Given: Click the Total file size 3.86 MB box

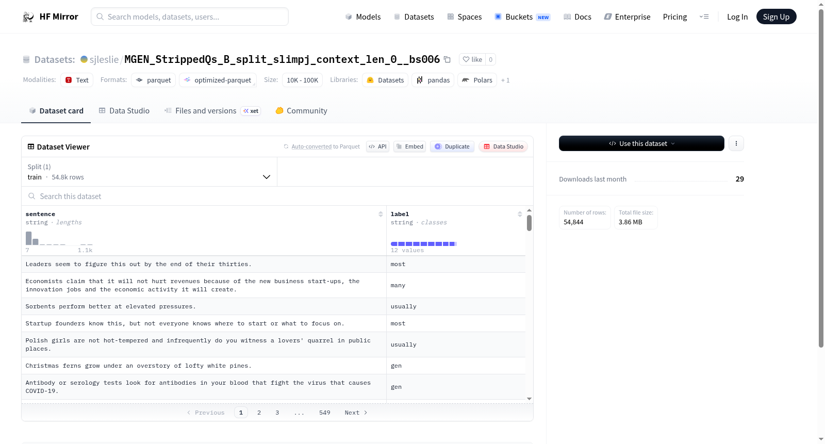Looking at the screenshot, I should click(x=636, y=218).
